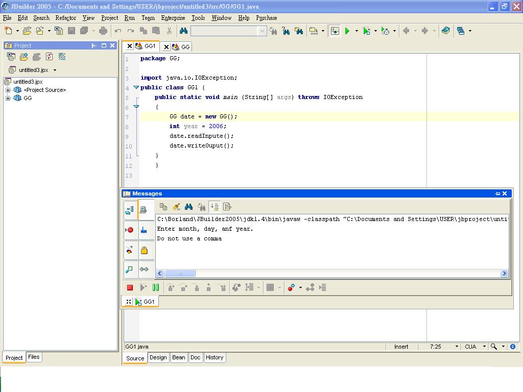Resume program in Messages debug toolbar
523x392 pixels.
click(x=143, y=287)
